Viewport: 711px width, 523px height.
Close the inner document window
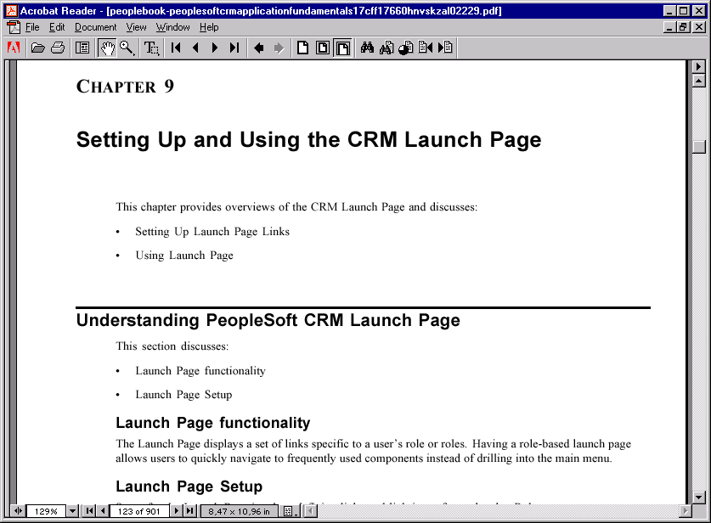(x=699, y=28)
